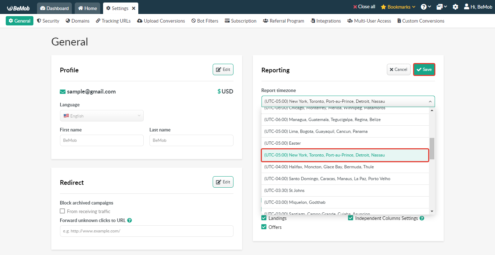Click the gear settings icon in top bar
Screen dimensions: 495x255
pos(455,7)
